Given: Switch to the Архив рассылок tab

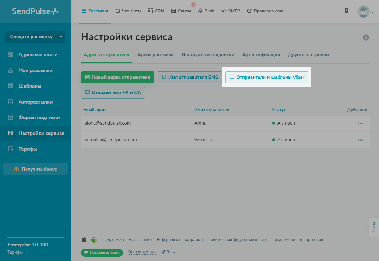Looking at the screenshot, I should (x=156, y=55).
